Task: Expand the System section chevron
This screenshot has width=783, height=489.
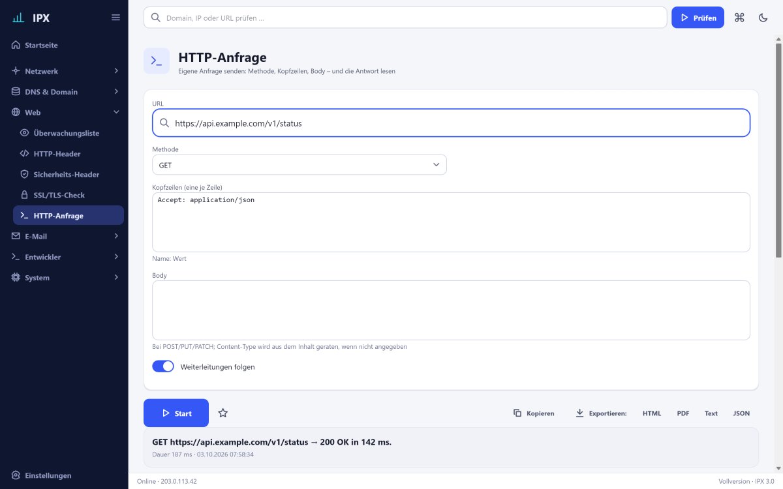Action: click(116, 278)
